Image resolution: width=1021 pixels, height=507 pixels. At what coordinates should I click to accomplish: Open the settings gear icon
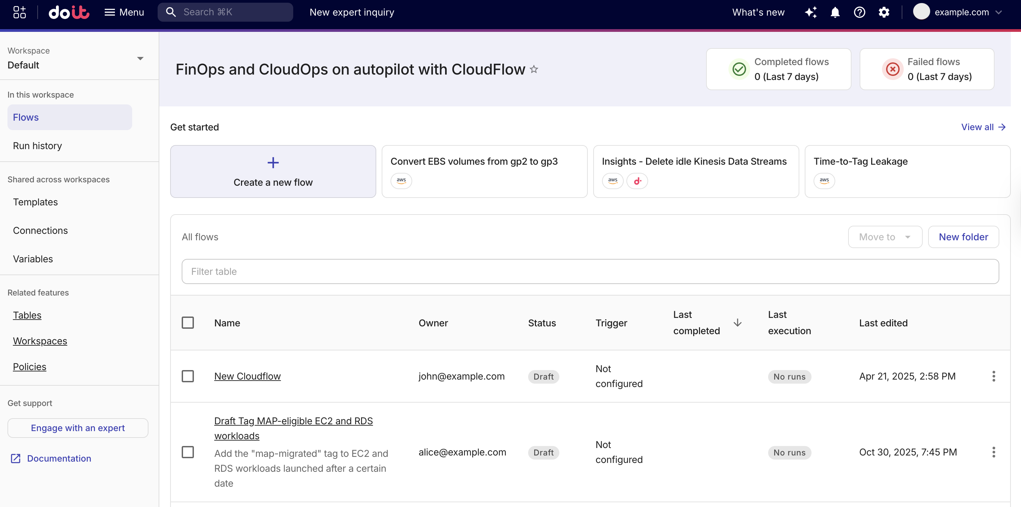coord(884,12)
